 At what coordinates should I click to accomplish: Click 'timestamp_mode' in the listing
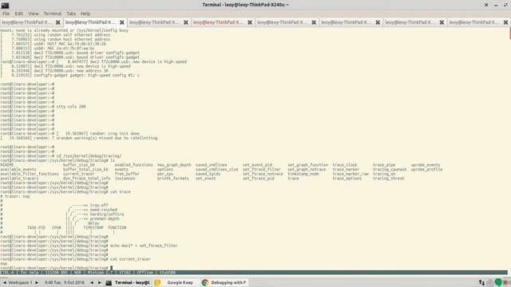(303, 174)
